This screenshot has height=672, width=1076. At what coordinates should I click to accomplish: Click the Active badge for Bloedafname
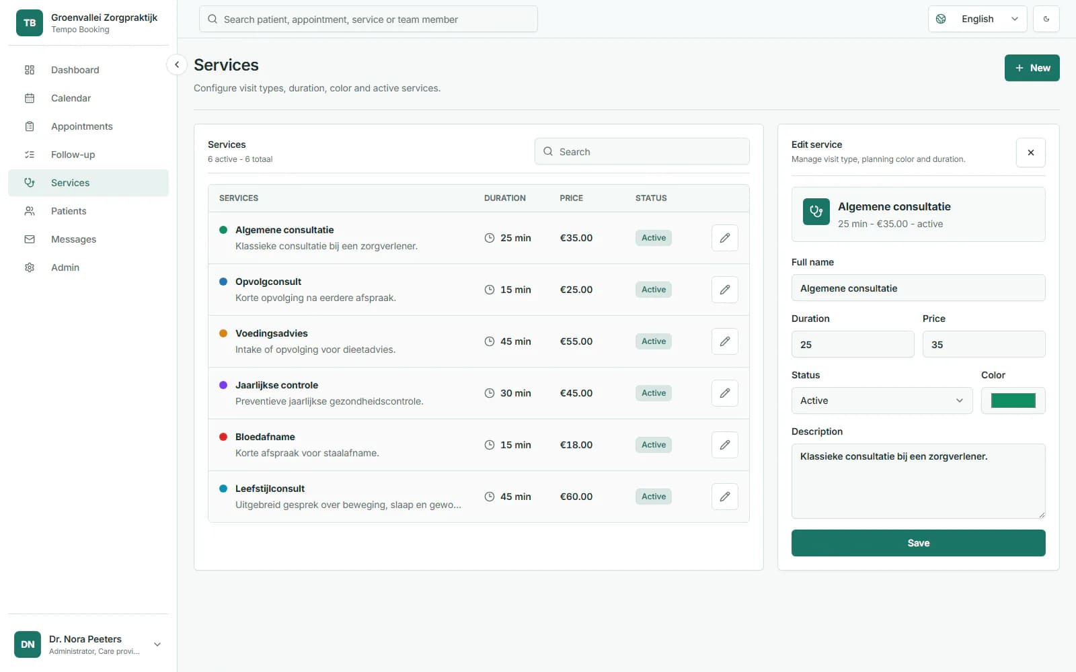tap(654, 445)
